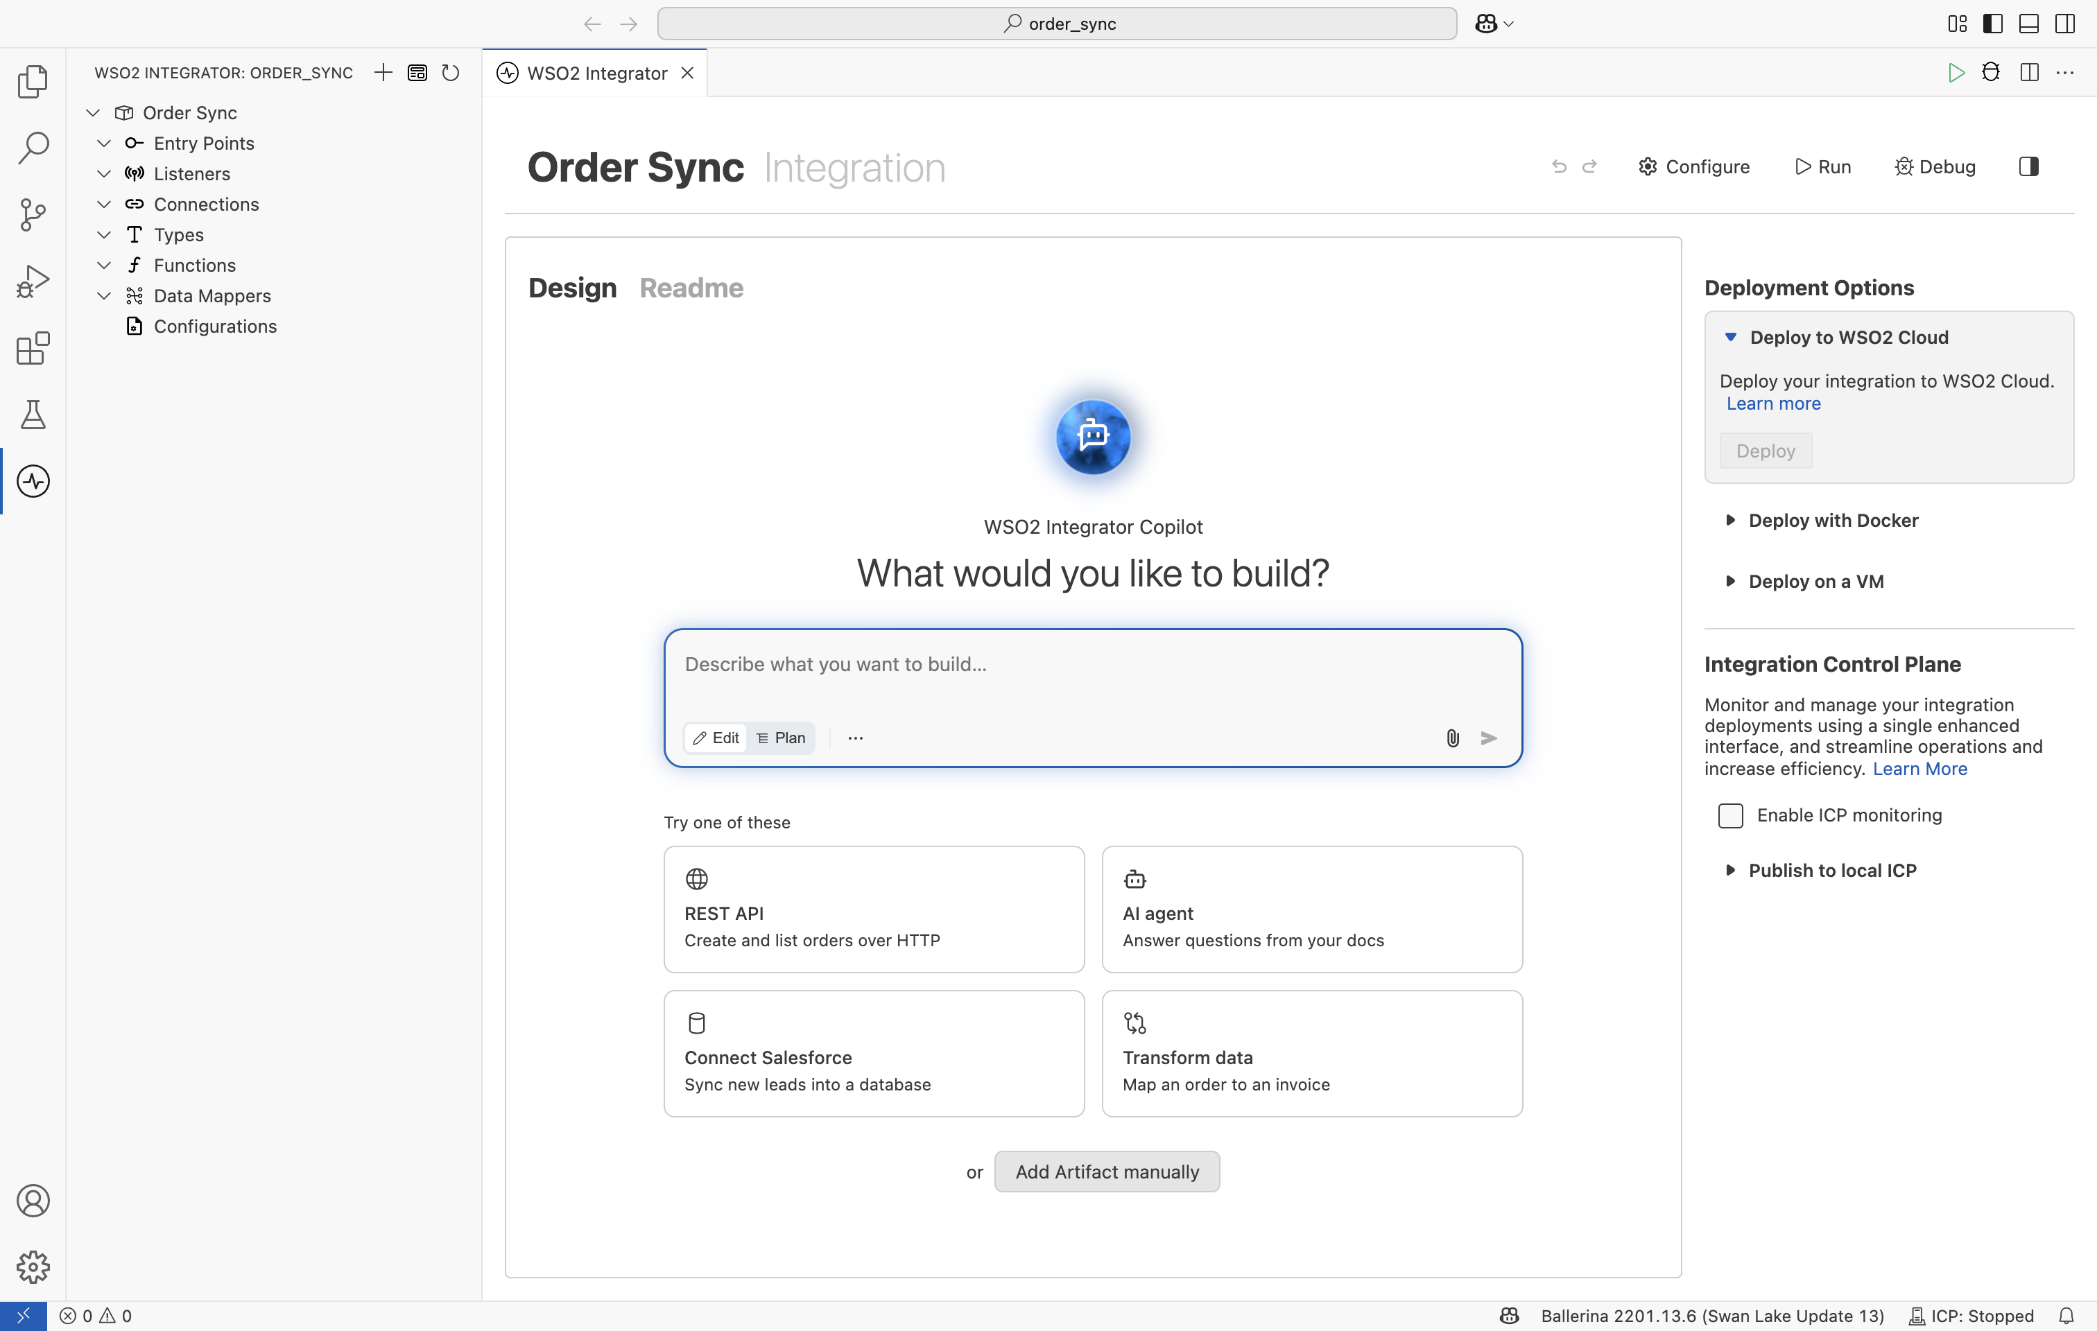Click the Configure button
The width and height of the screenshot is (2097, 1331).
[x=1694, y=166]
